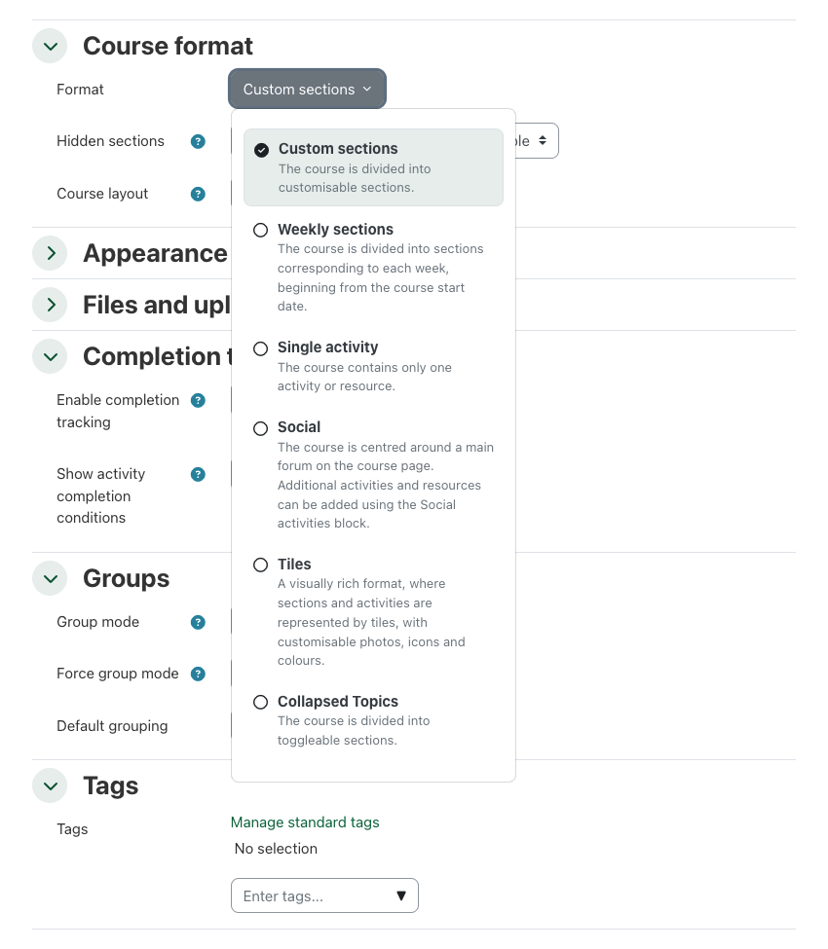Collapse the Course format section chevron
This screenshot has width=828, height=949.
click(x=50, y=46)
